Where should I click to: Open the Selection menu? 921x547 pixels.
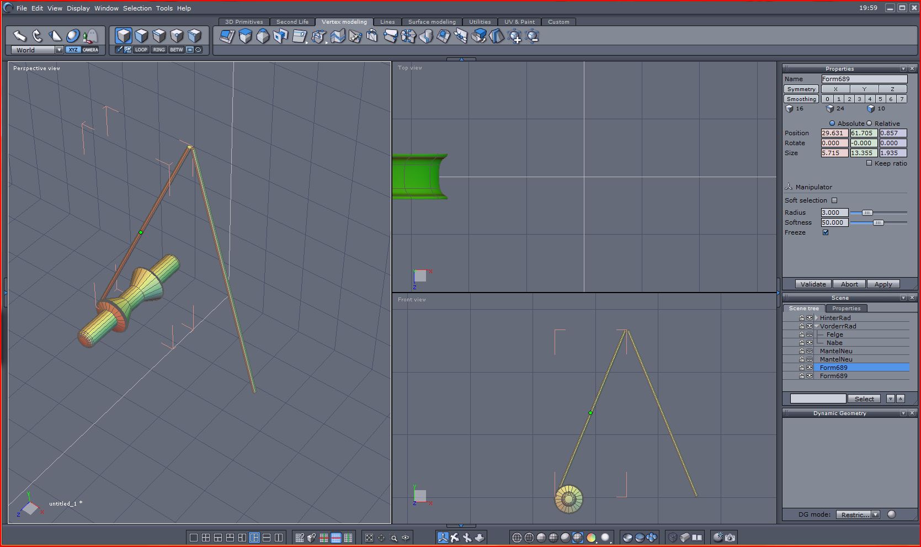tap(137, 8)
